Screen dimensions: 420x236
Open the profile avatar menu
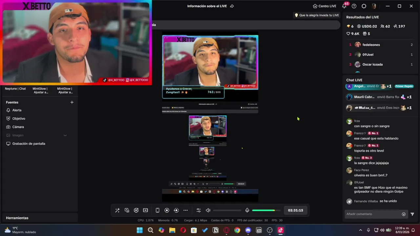pyautogui.click(x=374, y=6)
